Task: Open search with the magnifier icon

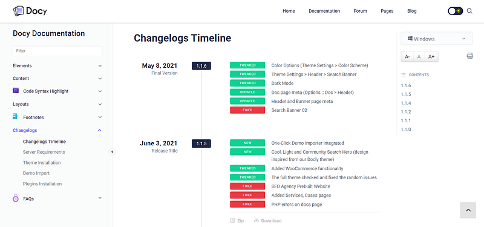Action: click(x=469, y=11)
